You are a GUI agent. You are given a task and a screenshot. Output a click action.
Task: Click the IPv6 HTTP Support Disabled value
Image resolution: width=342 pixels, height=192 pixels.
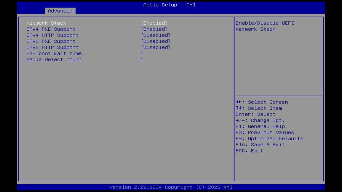pyautogui.click(x=155, y=47)
